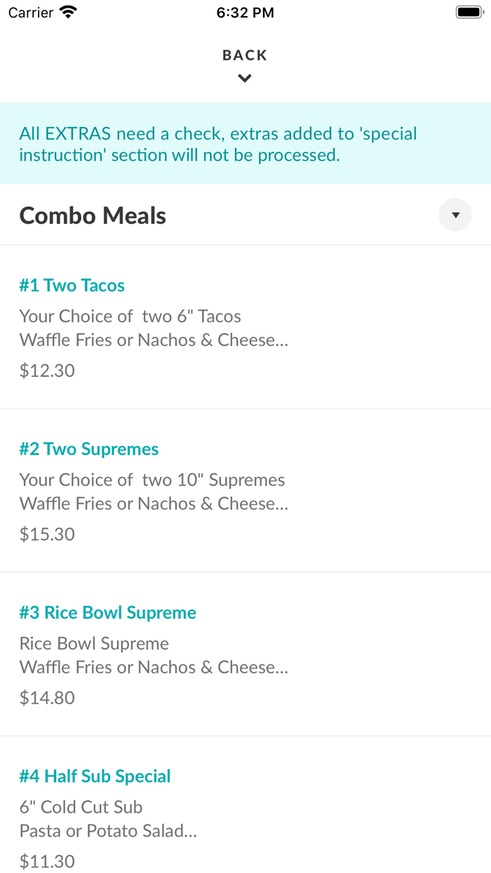The width and height of the screenshot is (491, 873).
Task: Tap the '6" Cold Cut Sub' description
Action: [81, 807]
